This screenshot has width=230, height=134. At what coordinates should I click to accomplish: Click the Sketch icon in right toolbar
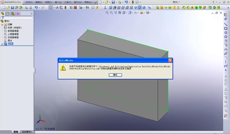click(226, 15)
